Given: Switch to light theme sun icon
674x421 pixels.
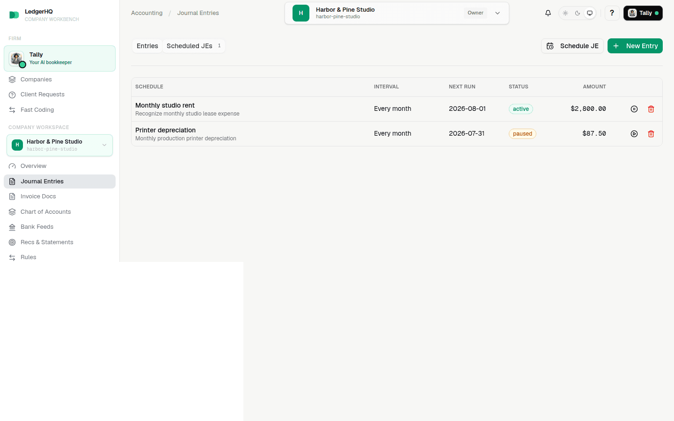Looking at the screenshot, I should tap(565, 13).
